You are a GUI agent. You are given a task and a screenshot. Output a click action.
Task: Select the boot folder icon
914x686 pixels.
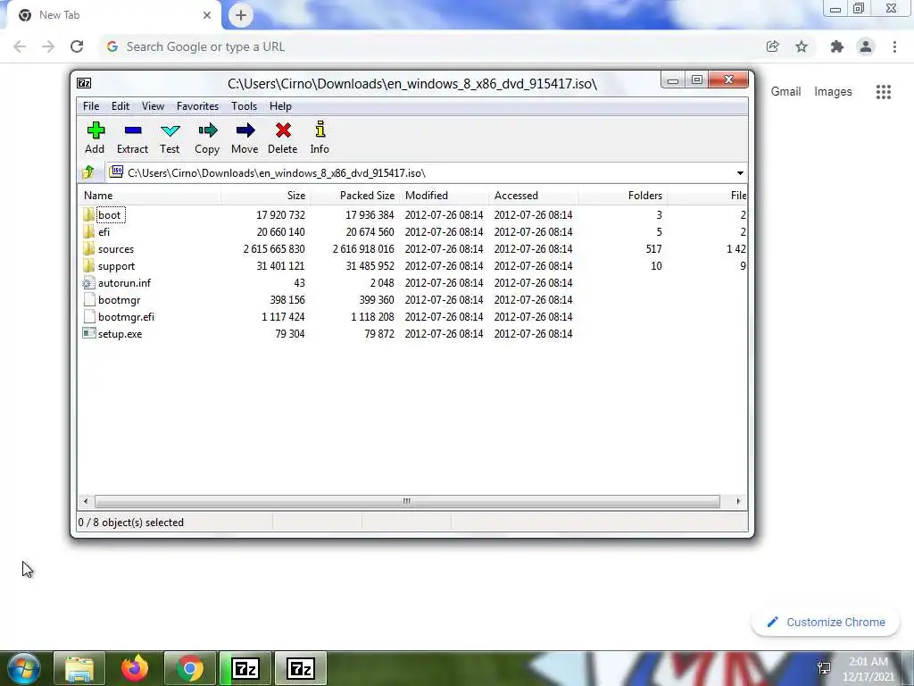(x=88, y=214)
